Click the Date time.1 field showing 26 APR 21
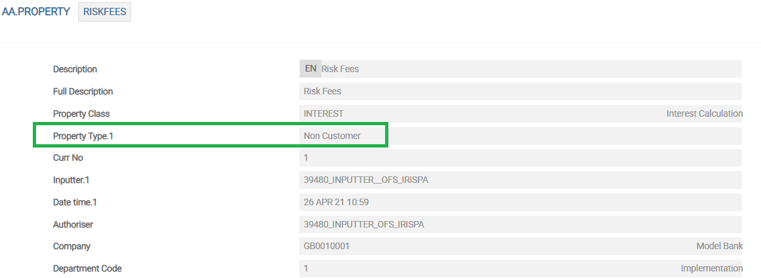 tap(520, 202)
